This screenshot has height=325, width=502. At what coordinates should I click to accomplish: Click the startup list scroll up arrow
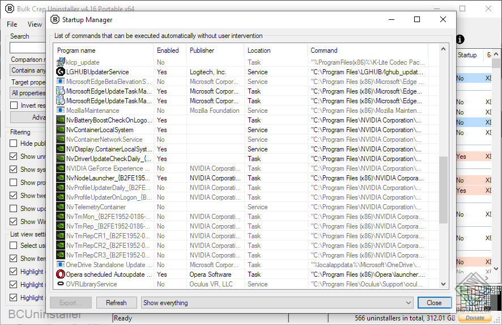coord(443,49)
